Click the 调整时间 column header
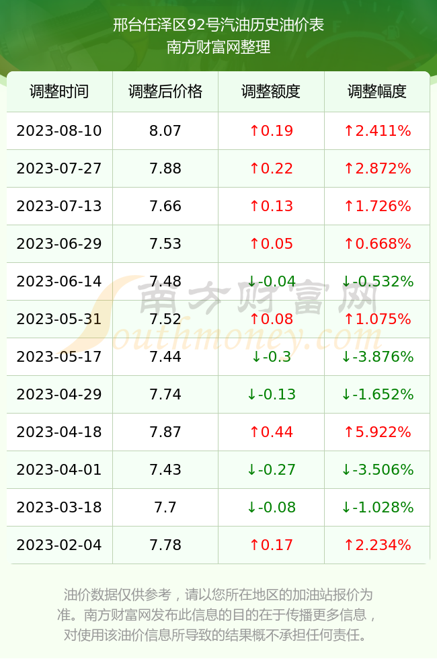This screenshot has width=437, height=659. [59, 91]
